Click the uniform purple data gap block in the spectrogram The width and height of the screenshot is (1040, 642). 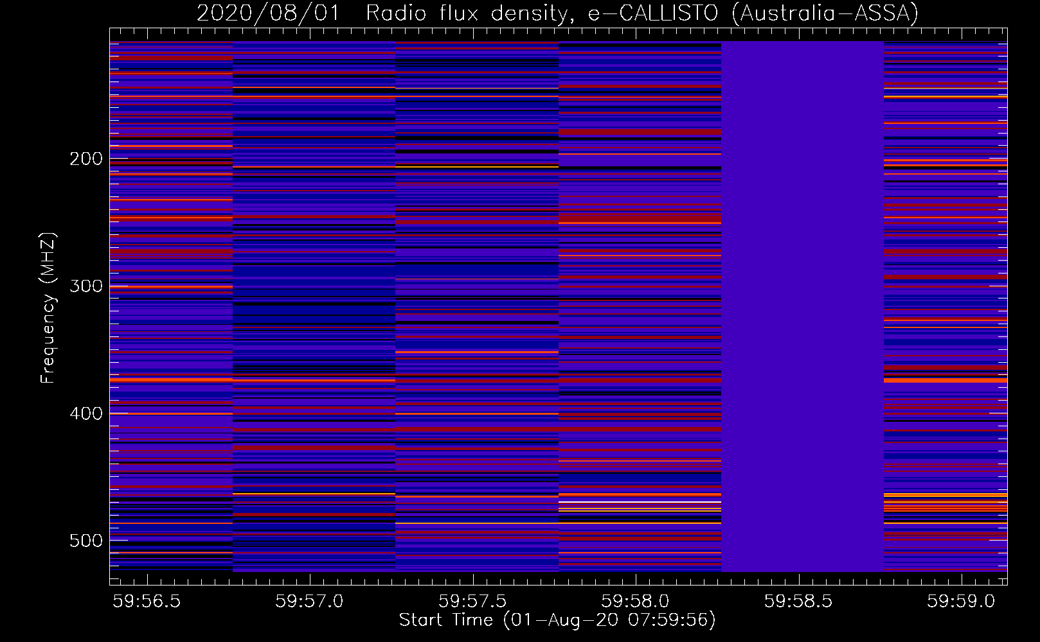[x=802, y=306]
